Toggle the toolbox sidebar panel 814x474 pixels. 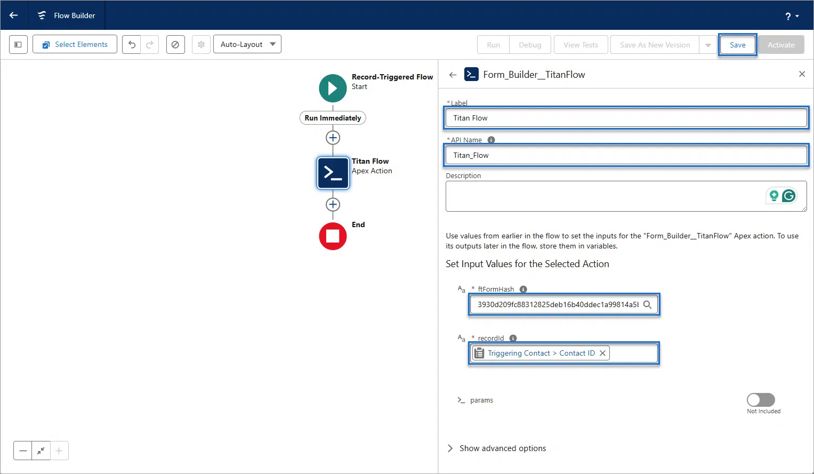(18, 45)
